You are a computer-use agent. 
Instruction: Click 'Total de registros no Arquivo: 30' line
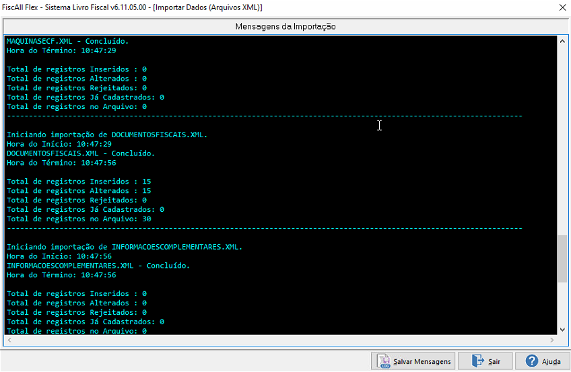79,219
